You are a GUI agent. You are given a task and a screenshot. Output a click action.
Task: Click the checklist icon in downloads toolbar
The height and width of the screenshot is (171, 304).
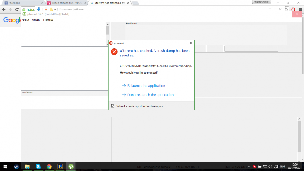point(46,9)
